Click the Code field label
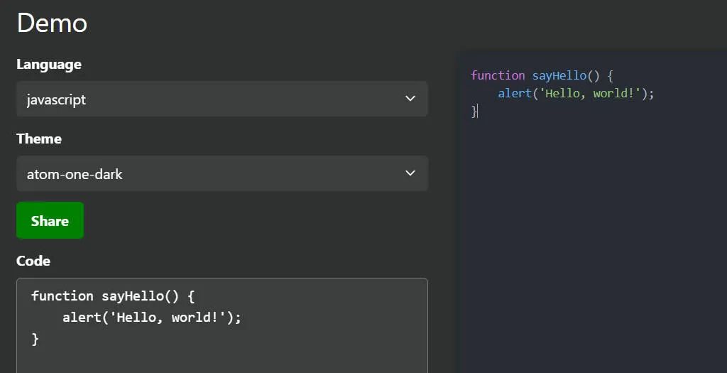Screen dimensions: 727x373 coord(33,261)
